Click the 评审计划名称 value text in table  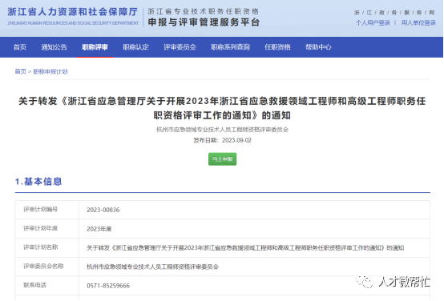point(245,248)
